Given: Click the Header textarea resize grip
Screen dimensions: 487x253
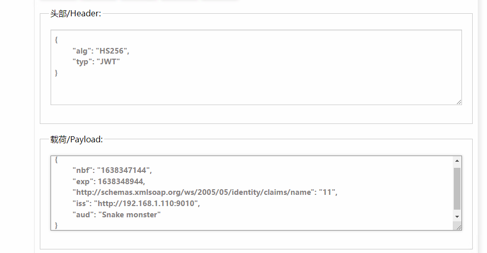Looking at the screenshot, I should click(459, 102).
